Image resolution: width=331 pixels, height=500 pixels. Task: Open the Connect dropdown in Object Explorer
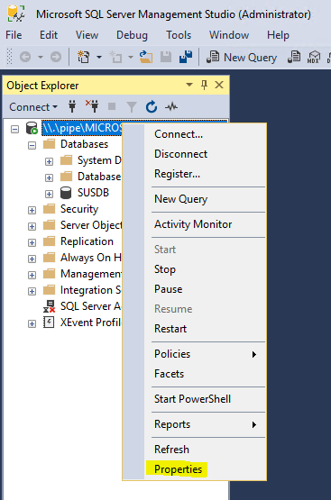coord(33,107)
